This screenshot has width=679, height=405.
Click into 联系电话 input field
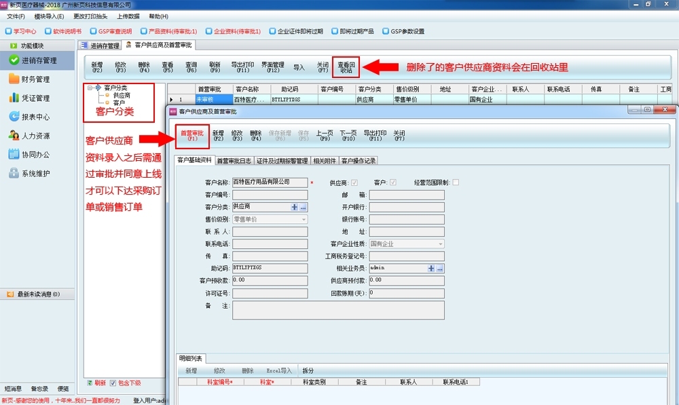coord(270,244)
